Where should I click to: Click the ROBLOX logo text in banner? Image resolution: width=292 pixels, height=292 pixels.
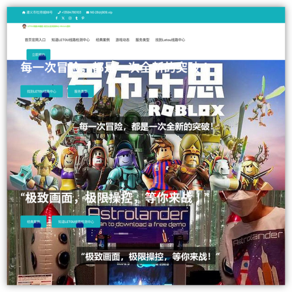click(x=186, y=110)
